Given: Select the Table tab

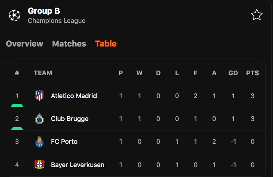Looking at the screenshot, I should point(106,44).
